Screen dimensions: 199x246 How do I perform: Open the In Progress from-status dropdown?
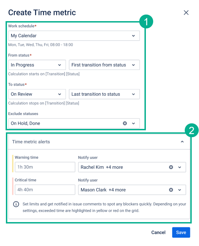(37, 65)
